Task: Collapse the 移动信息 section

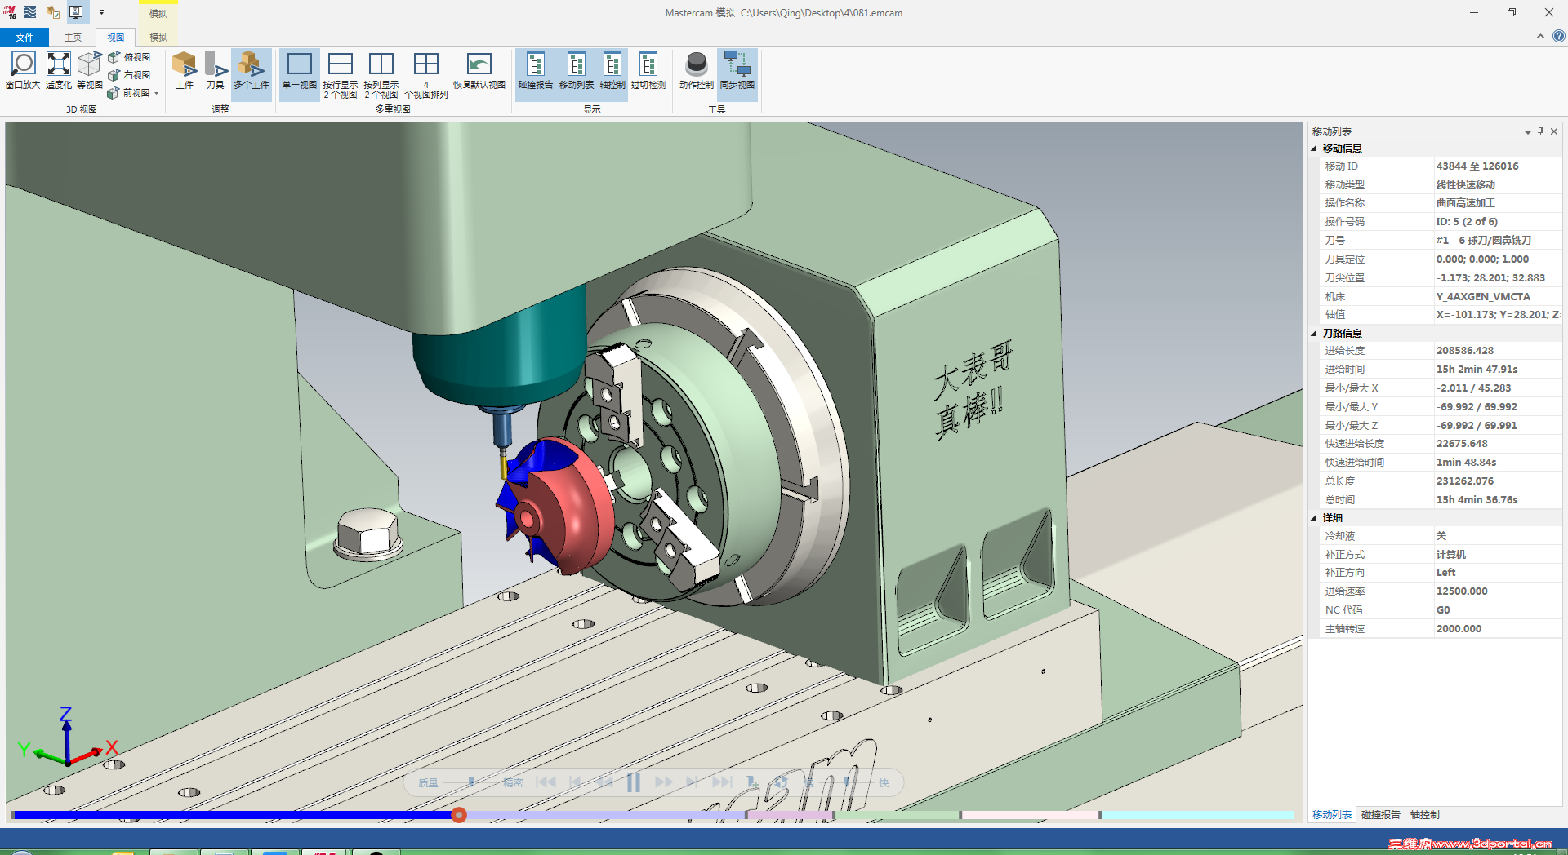Action: [x=1314, y=148]
